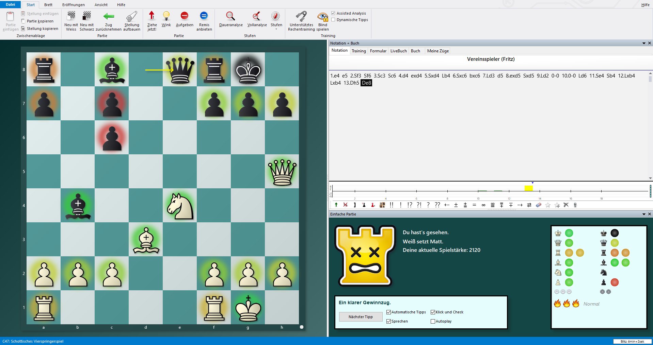Start Daueranalyse infinite analysis
Image resolution: width=653 pixels, height=345 pixels.
point(231,19)
